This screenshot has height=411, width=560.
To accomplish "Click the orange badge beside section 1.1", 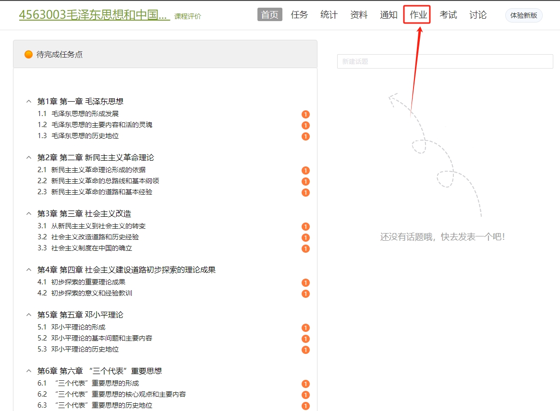I will (305, 114).
